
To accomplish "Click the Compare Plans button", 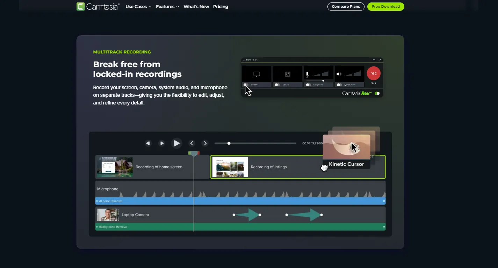I will [x=346, y=7].
